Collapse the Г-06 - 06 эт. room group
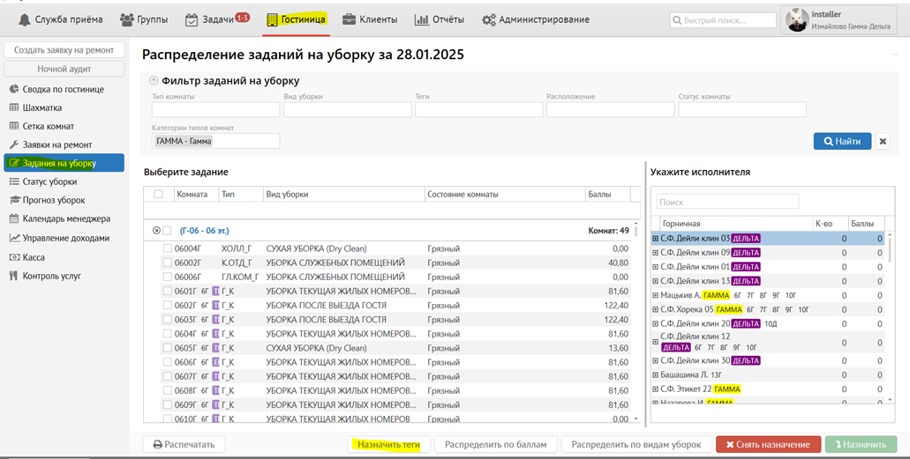Screen dimensions: 910x459 pyautogui.click(x=156, y=231)
